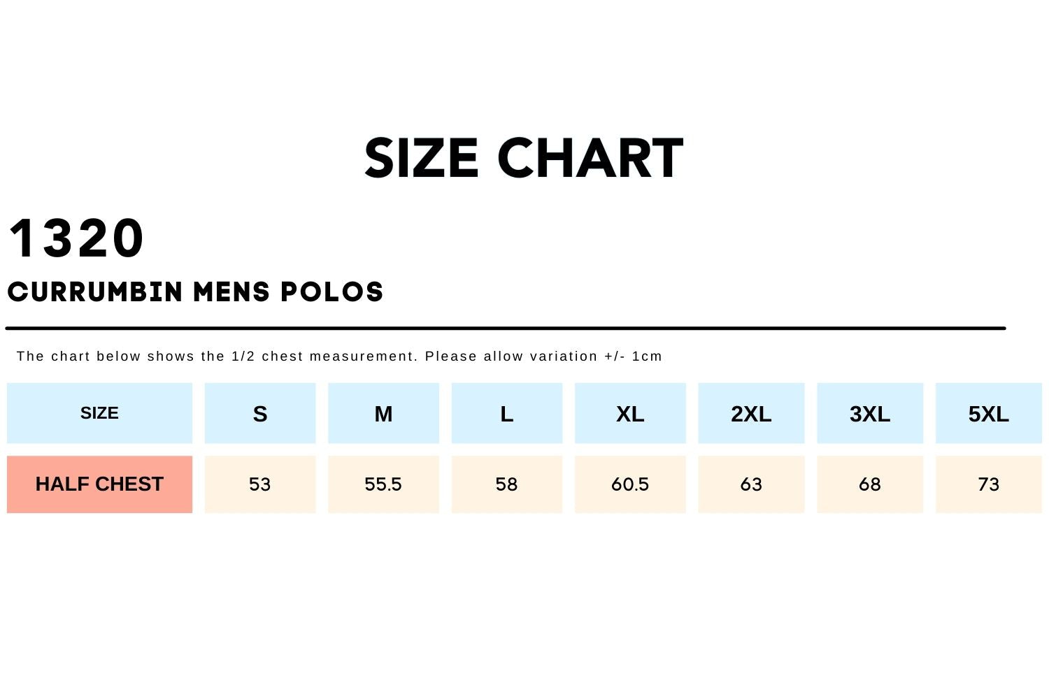Click the 60.5 measurement cell
Image resolution: width=1049 pixels, height=699 pixels.
click(630, 484)
